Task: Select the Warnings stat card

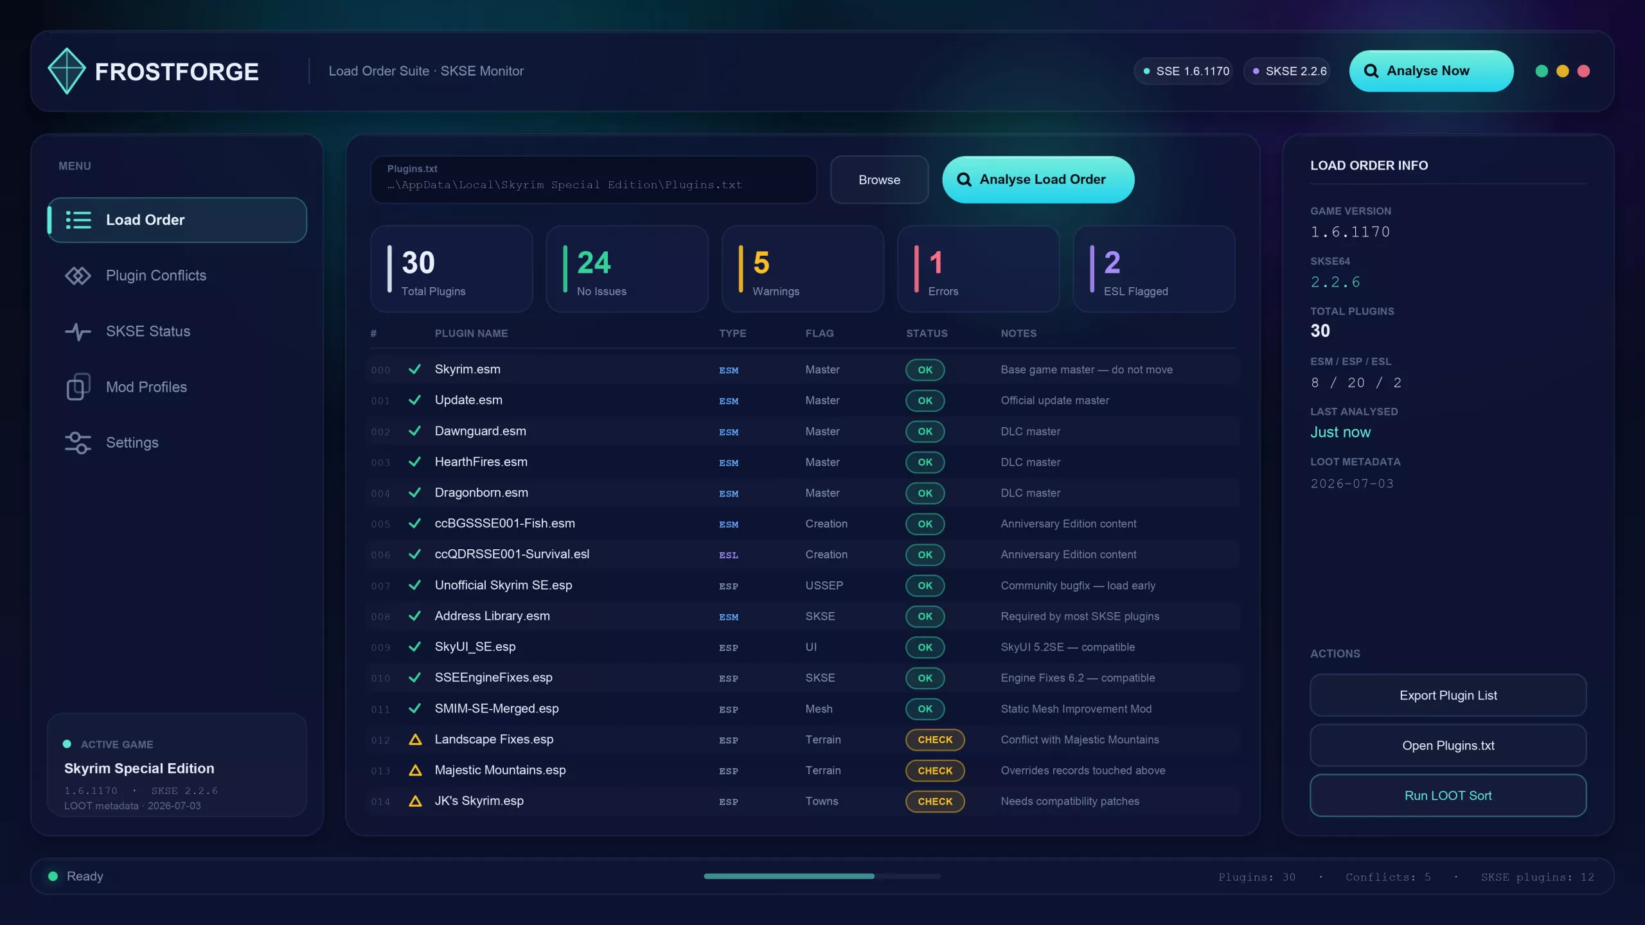Action: point(803,269)
